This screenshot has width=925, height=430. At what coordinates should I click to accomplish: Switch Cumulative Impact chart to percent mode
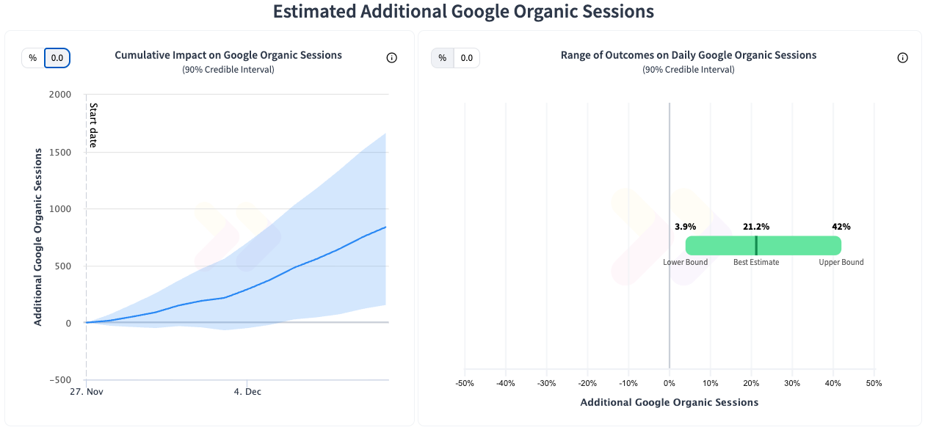(x=33, y=58)
